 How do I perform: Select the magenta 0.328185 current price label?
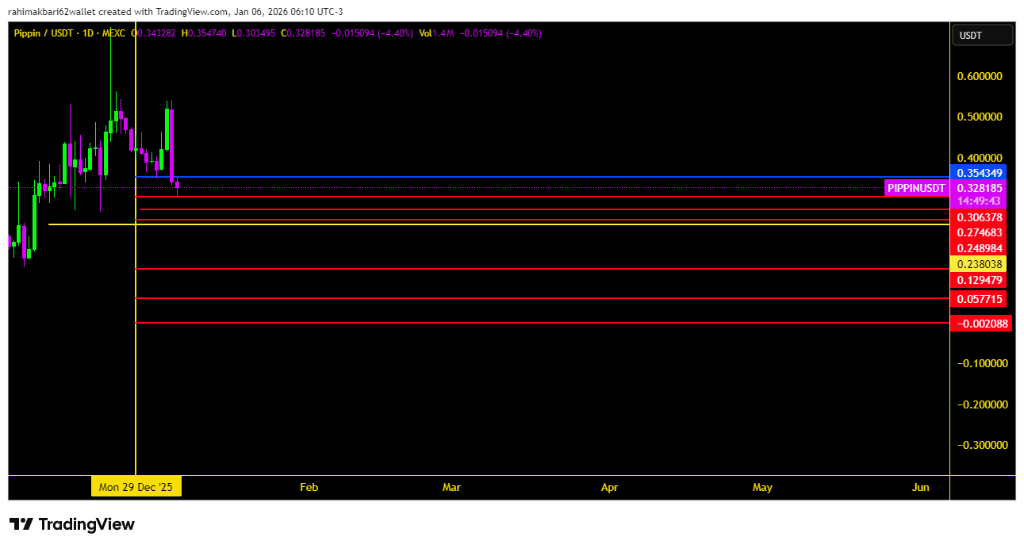coord(980,188)
